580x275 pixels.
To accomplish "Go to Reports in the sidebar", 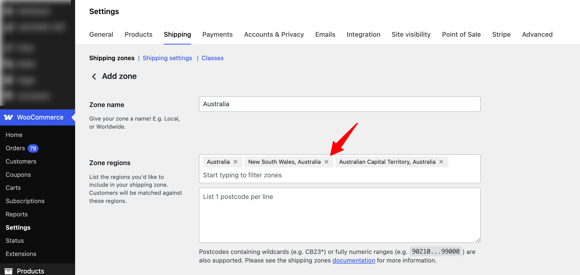I will [16, 214].
